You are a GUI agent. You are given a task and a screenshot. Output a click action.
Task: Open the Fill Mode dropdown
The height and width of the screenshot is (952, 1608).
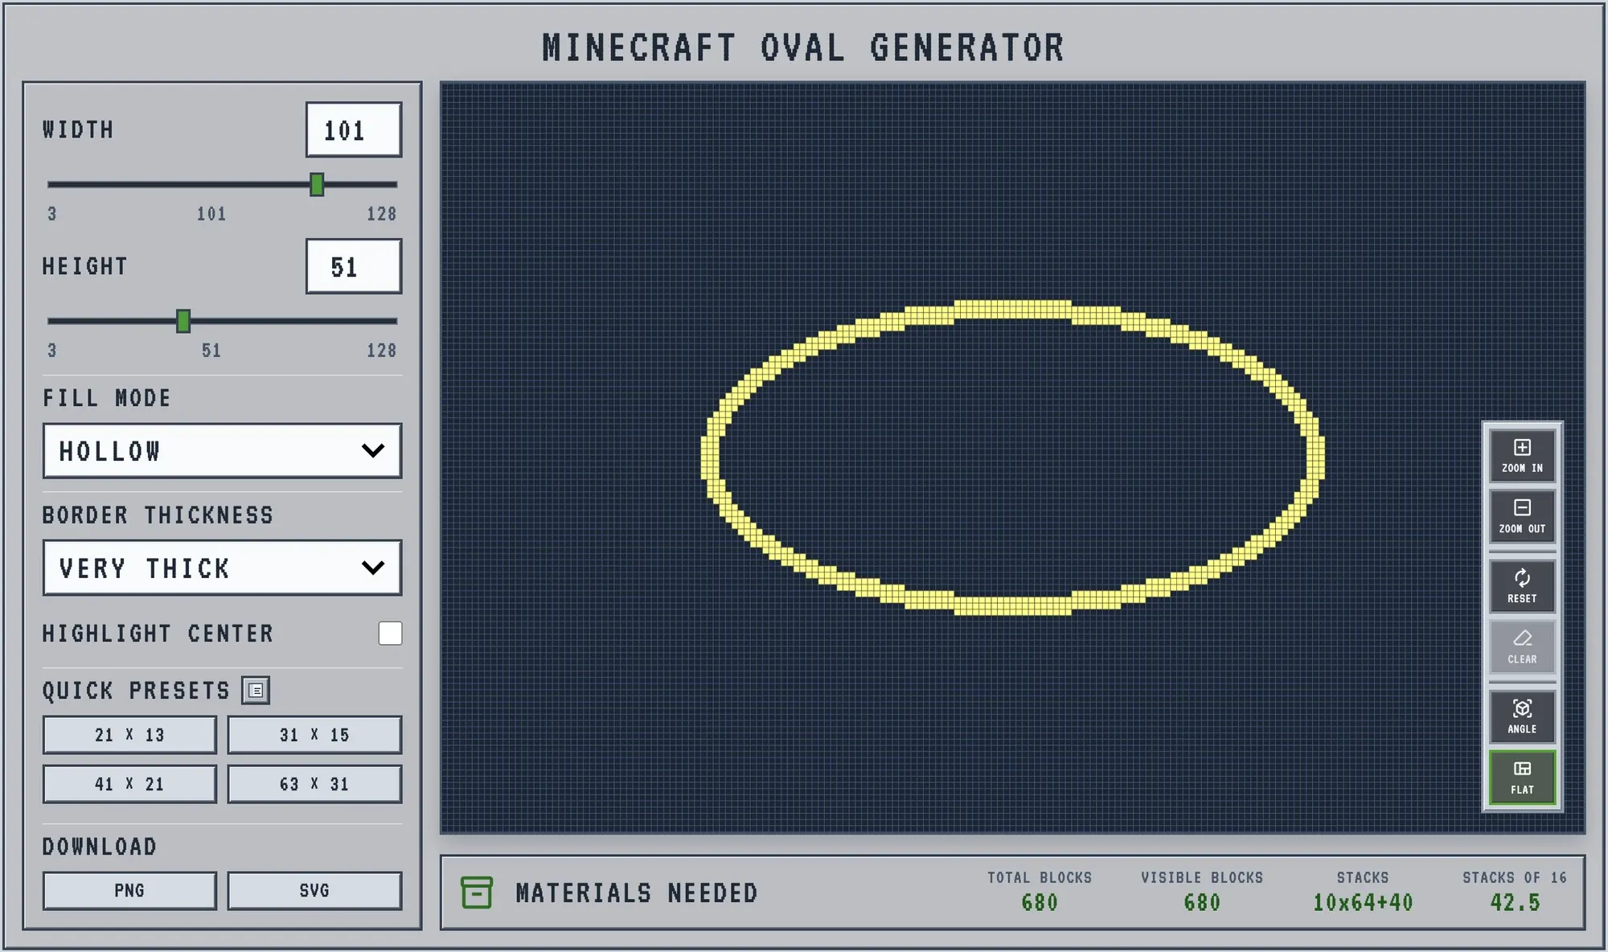pyautogui.click(x=222, y=451)
